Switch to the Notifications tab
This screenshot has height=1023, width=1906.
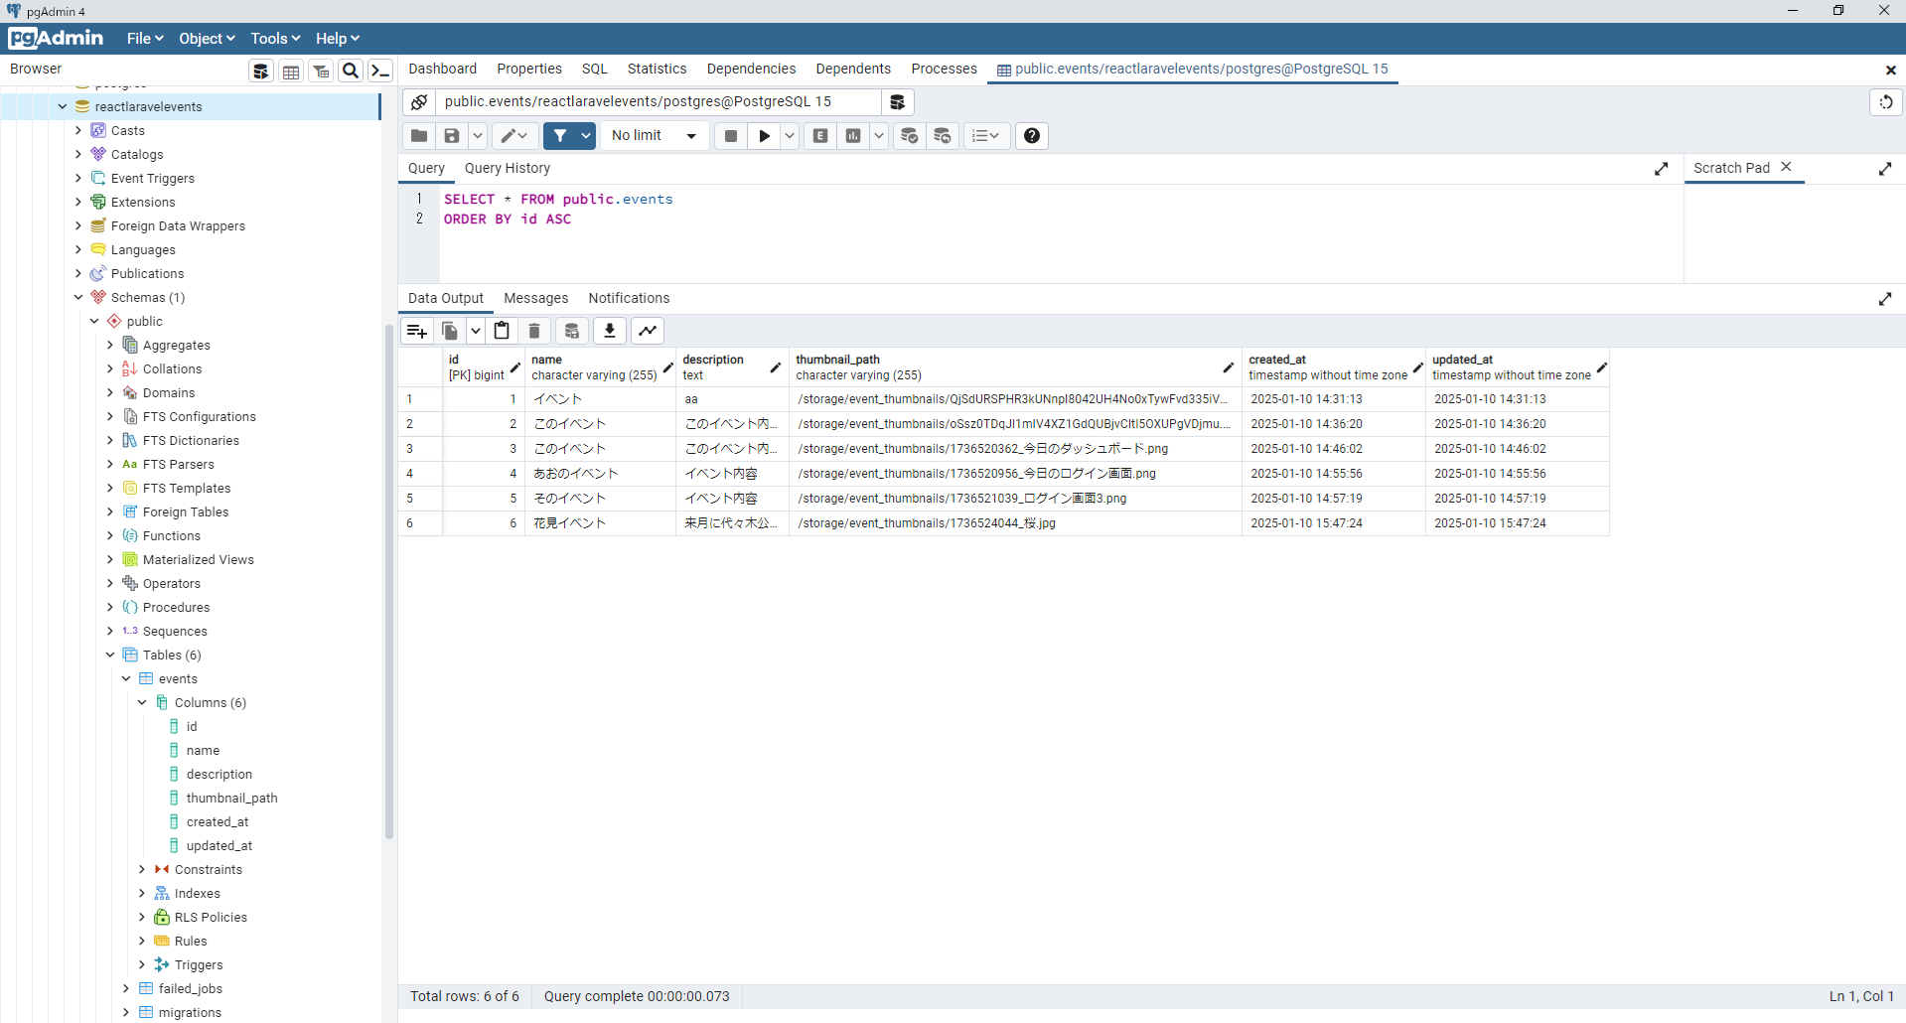pyautogui.click(x=629, y=299)
